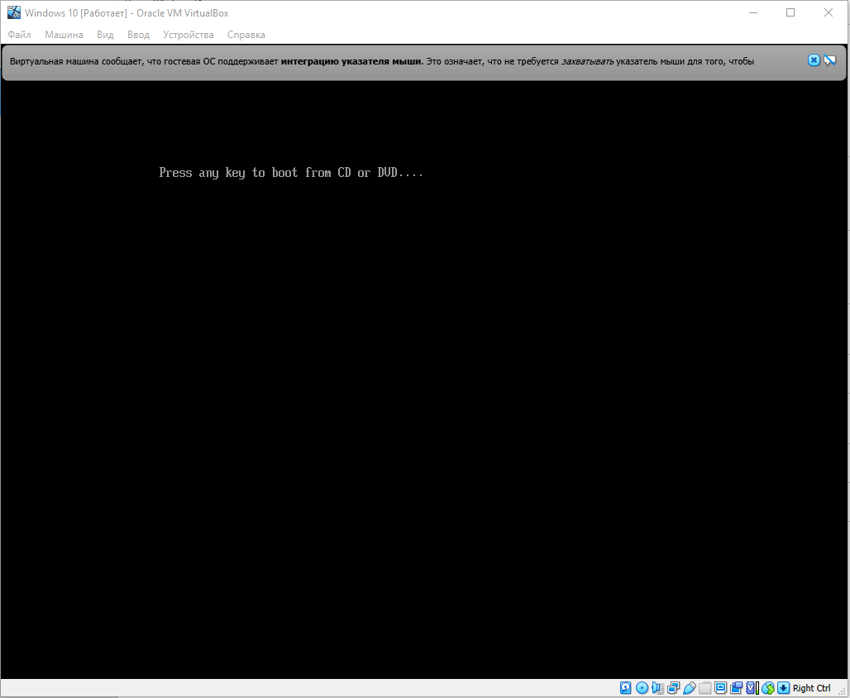This screenshot has width=850, height=698.
Task: Click the don't-show-again notification icon
Action: [830, 60]
